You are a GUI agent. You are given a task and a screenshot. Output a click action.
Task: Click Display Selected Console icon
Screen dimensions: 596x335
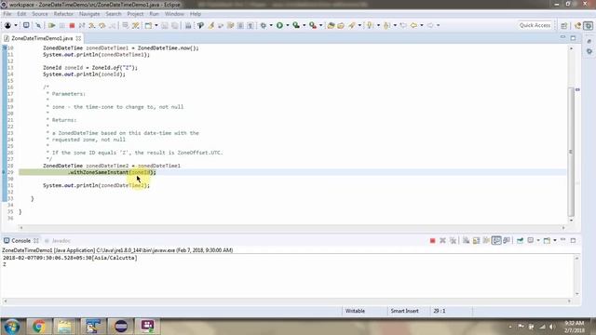tap(531, 240)
